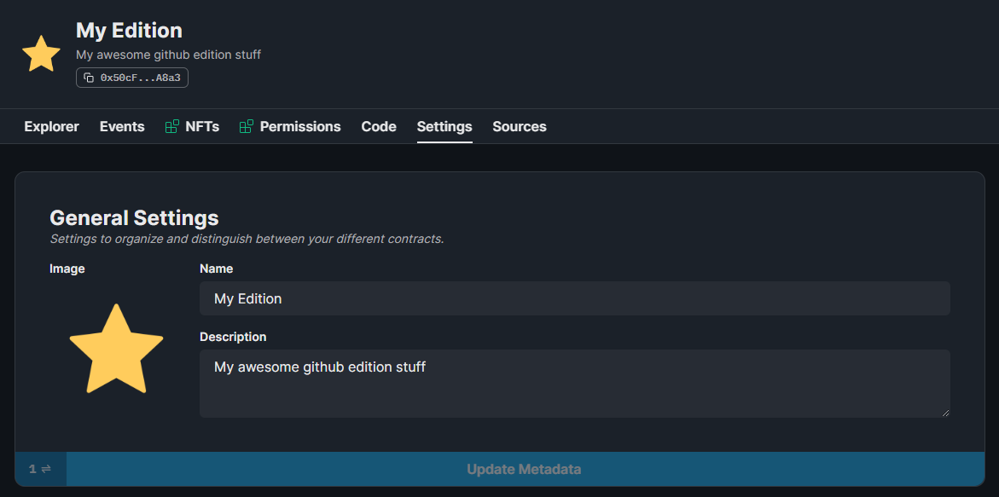
Task: Click the description box resize grip
Action: point(945,413)
